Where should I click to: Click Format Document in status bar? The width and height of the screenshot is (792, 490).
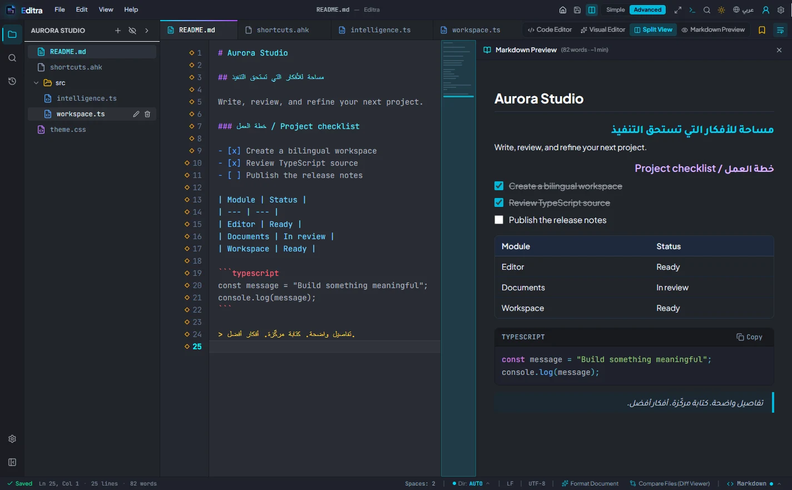tap(590, 484)
